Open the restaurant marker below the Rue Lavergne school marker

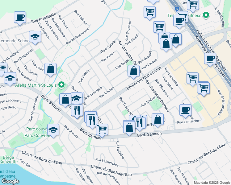click(x=77, y=110)
